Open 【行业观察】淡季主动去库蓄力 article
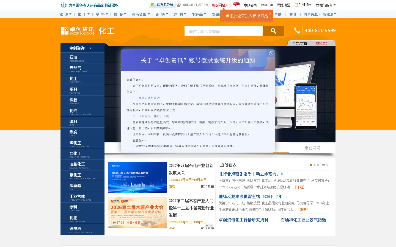The height and width of the screenshot is (247, 396). [253, 174]
